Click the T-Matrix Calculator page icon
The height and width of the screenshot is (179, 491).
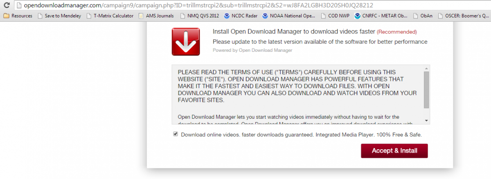(88, 16)
